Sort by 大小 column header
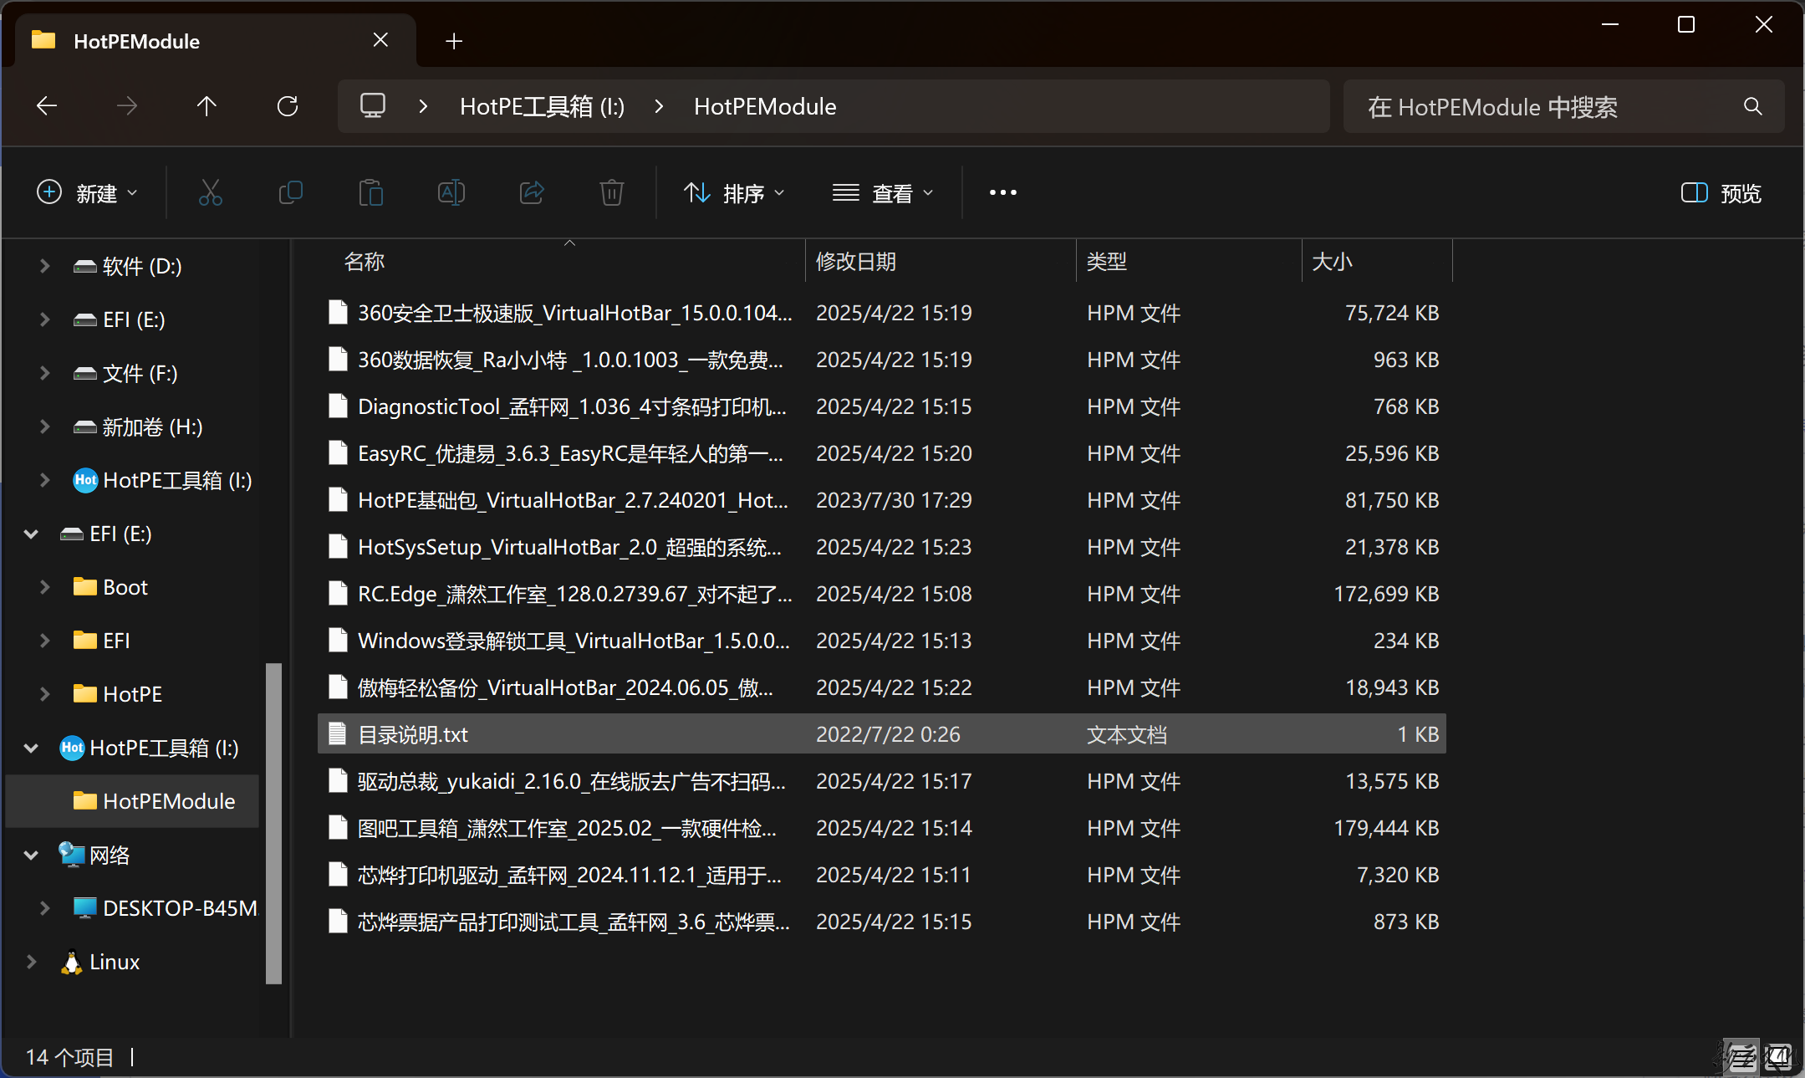 1377,262
